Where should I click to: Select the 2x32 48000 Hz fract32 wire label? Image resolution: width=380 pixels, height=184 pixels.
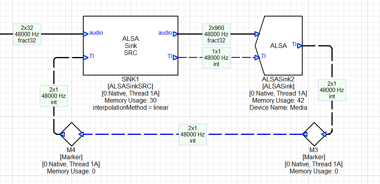[27, 34]
